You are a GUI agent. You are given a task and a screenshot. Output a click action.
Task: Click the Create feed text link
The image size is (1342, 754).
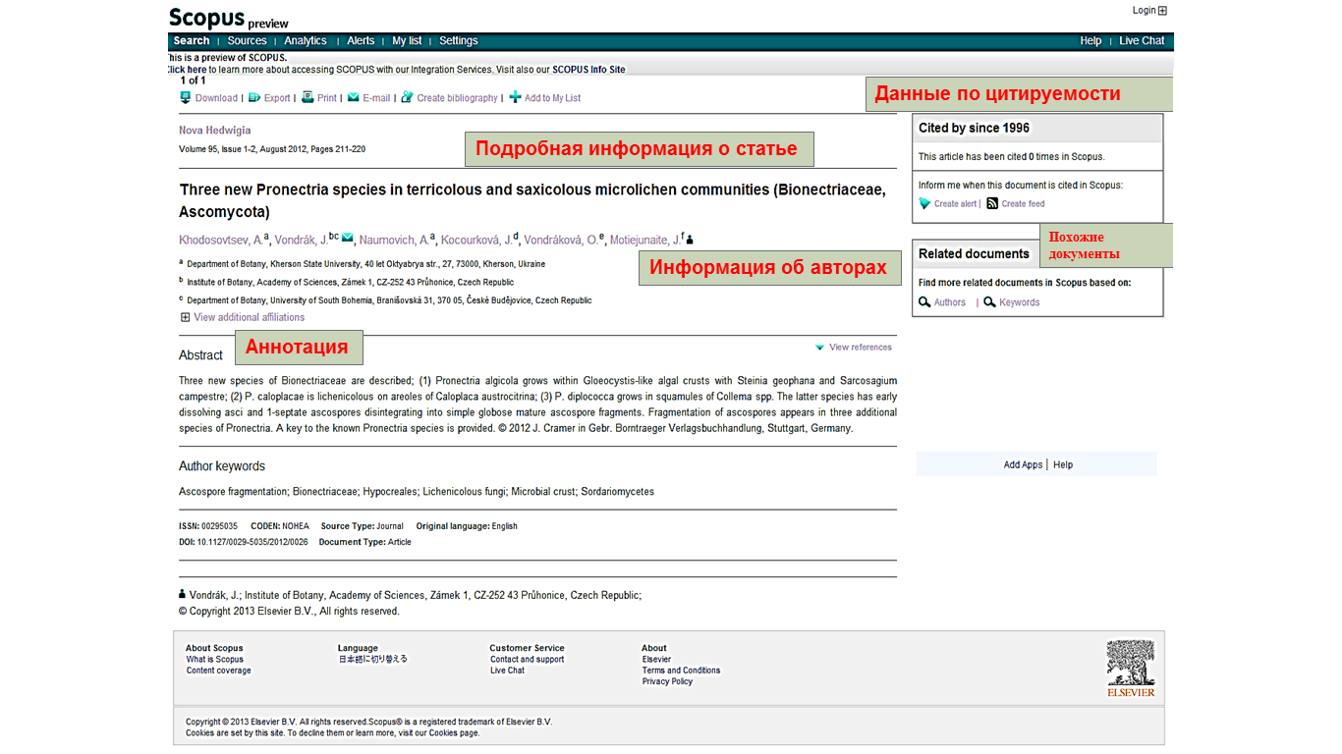(x=1023, y=204)
